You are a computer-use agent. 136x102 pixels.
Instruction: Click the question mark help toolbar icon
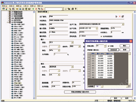click(76, 9)
